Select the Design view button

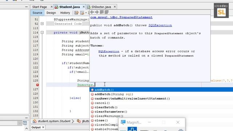(x=51, y=13)
